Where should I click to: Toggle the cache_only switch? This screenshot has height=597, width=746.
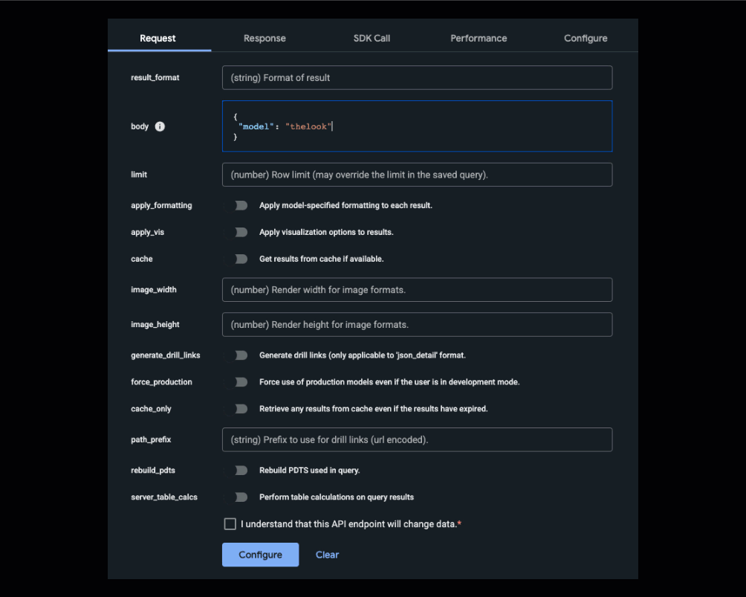pyautogui.click(x=236, y=408)
